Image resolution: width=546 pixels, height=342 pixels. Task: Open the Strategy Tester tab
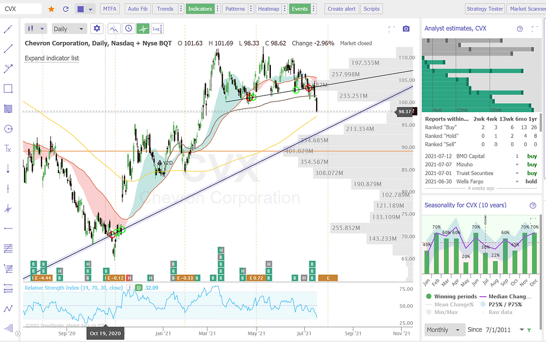485,9
